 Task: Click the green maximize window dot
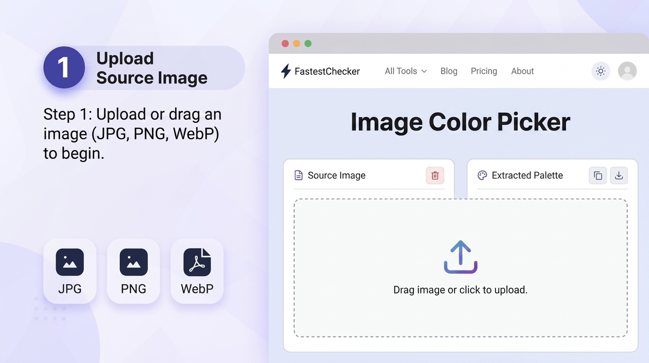click(308, 43)
